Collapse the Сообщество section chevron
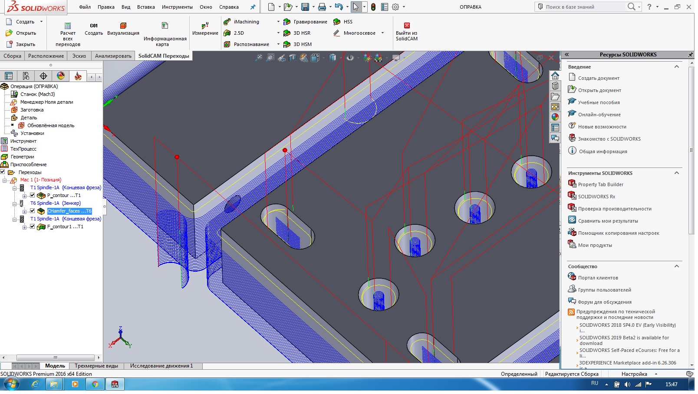The width and height of the screenshot is (698, 394). [676, 266]
